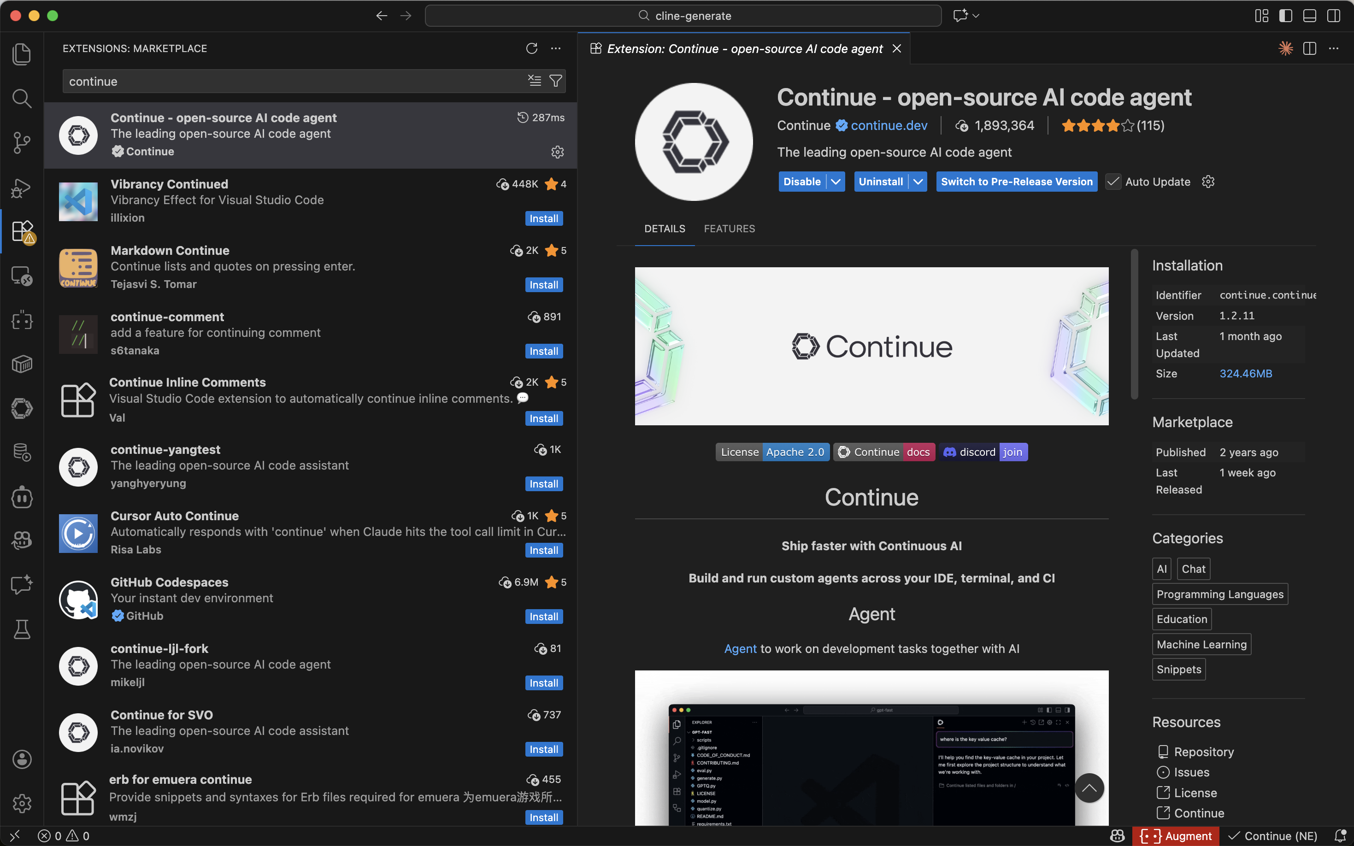Open the extension search filter
The width and height of the screenshot is (1354, 846).
tap(556, 81)
